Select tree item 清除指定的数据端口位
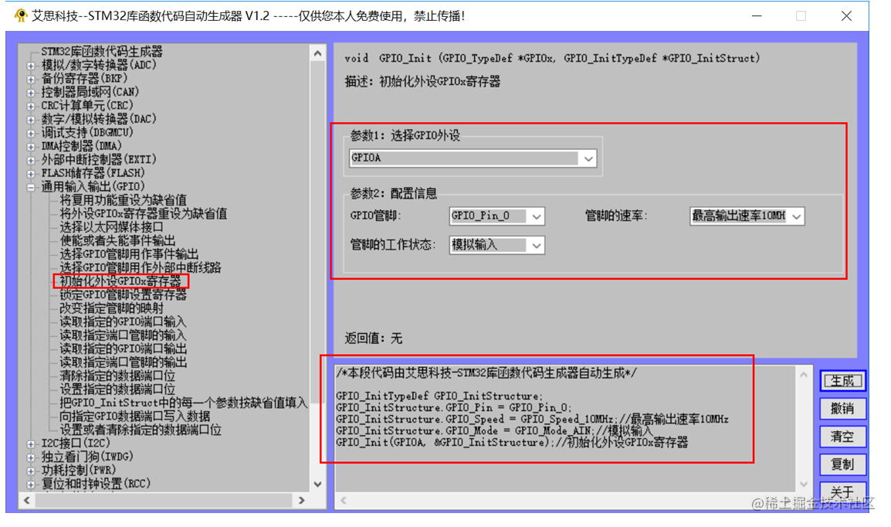Screen dimensions: 891x527 (117, 376)
